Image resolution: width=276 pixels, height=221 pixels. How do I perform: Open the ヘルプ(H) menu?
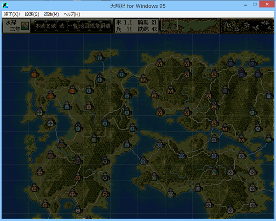click(x=71, y=14)
